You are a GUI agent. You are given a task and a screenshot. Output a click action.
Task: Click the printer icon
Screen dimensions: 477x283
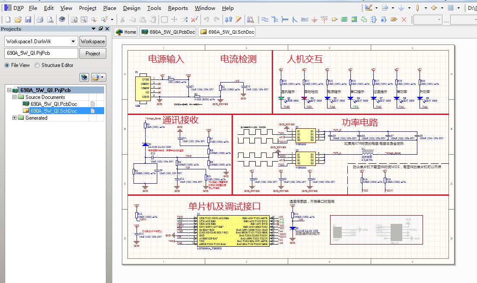pos(40,20)
